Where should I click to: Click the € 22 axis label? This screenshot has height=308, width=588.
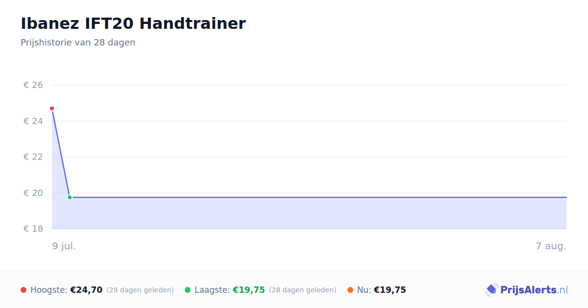[33, 157]
